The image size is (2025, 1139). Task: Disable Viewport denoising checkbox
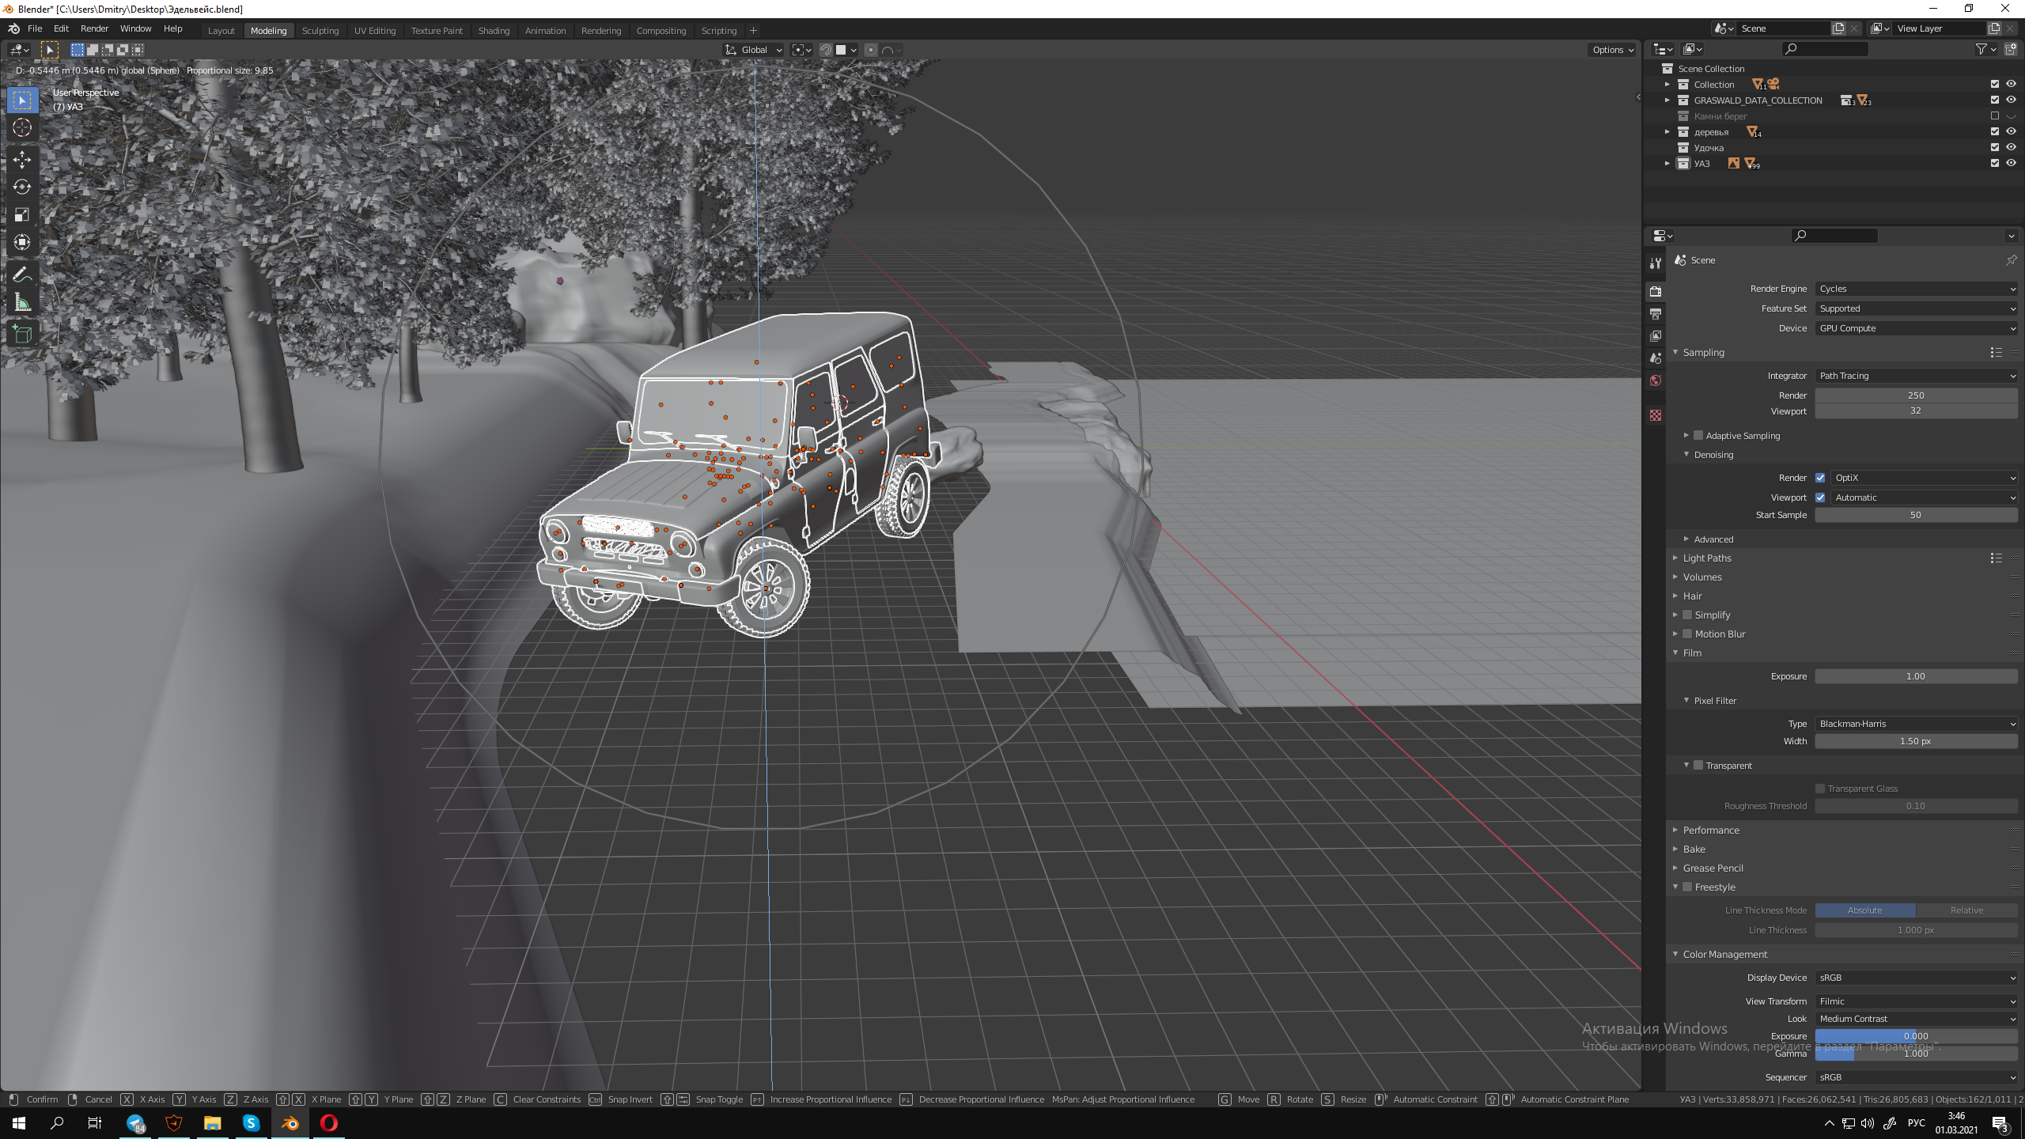click(1820, 498)
